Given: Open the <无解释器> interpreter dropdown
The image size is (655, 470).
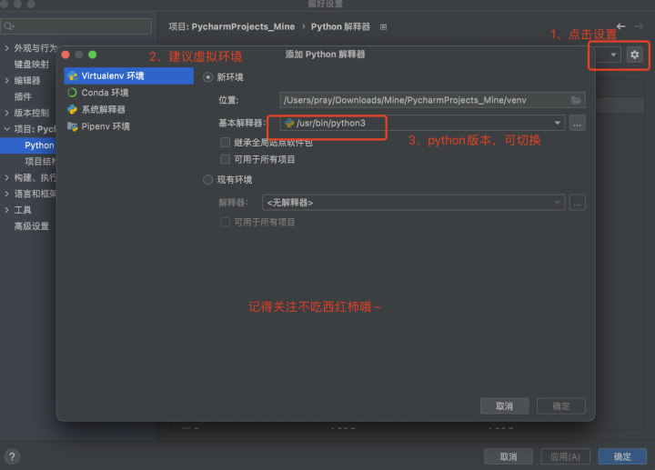Looking at the screenshot, I should point(414,203).
